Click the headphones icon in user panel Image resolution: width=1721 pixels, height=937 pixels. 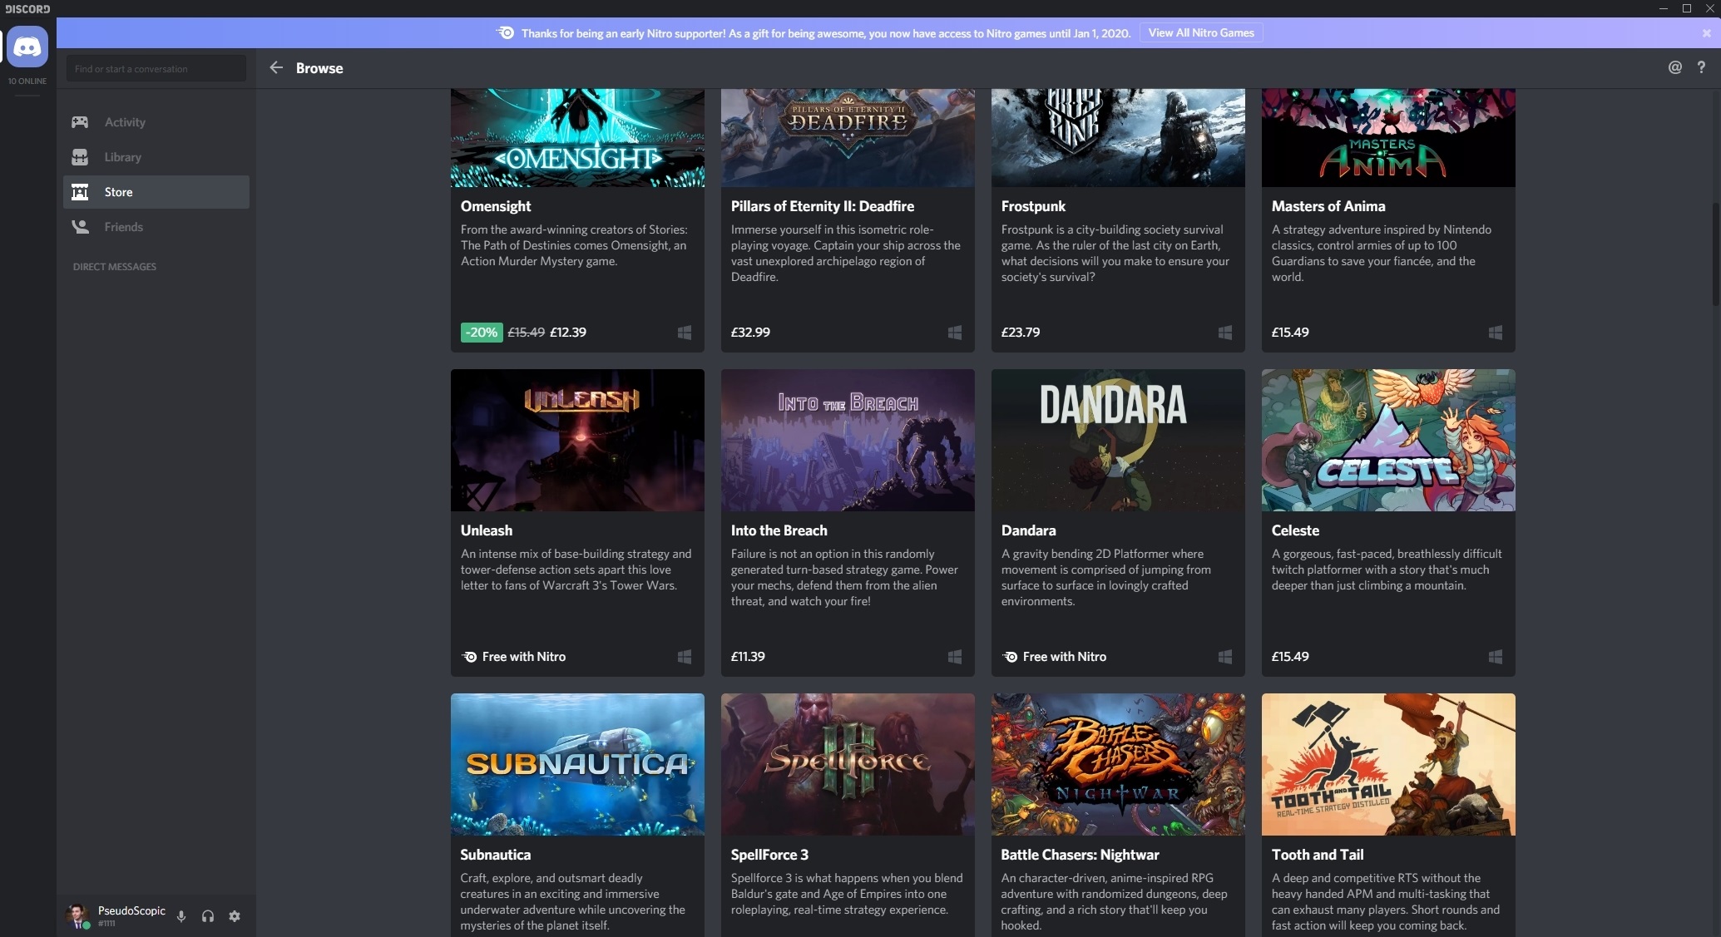tap(208, 915)
